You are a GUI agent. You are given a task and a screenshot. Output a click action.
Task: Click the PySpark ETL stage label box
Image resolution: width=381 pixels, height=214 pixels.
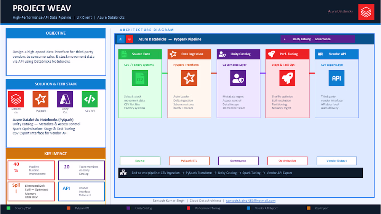click(x=189, y=161)
